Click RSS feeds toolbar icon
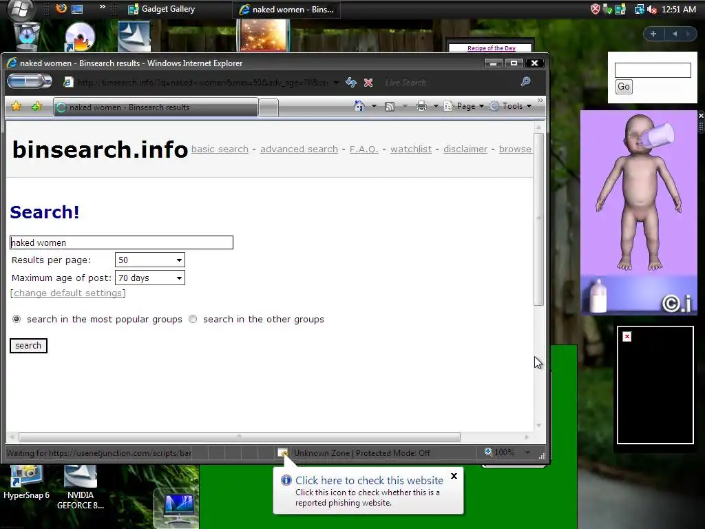Viewport: 705px width, 529px height. tap(390, 106)
